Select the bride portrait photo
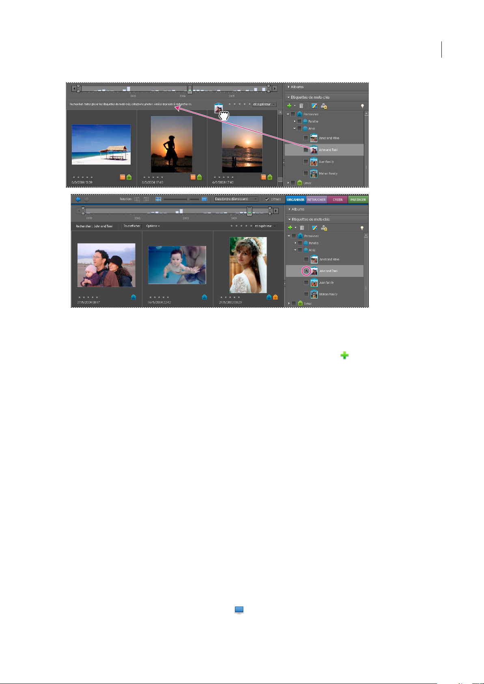This screenshot has height=684, width=484. pos(248,265)
